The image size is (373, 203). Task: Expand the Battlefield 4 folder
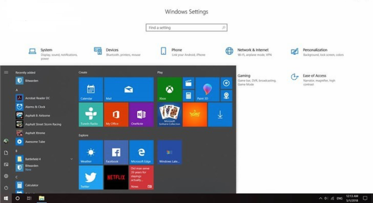tap(71, 159)
